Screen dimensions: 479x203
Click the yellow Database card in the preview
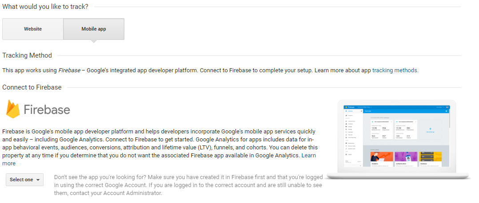click(x=430, y=157)
